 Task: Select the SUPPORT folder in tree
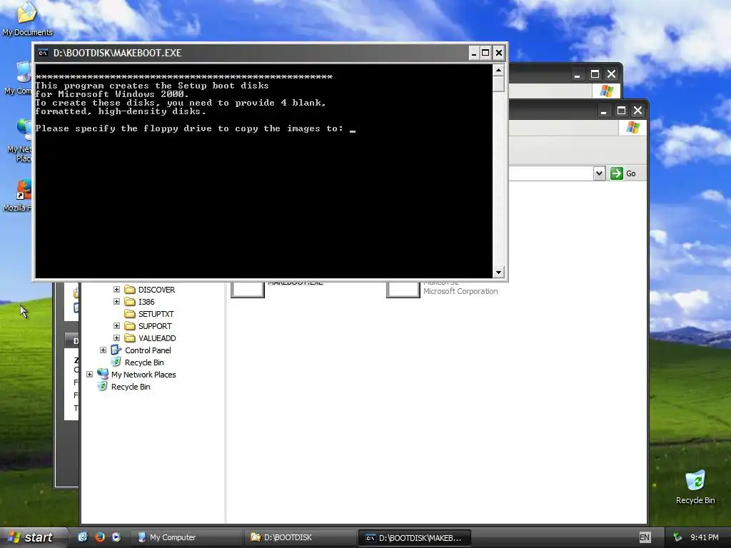(x=148, y=326)
